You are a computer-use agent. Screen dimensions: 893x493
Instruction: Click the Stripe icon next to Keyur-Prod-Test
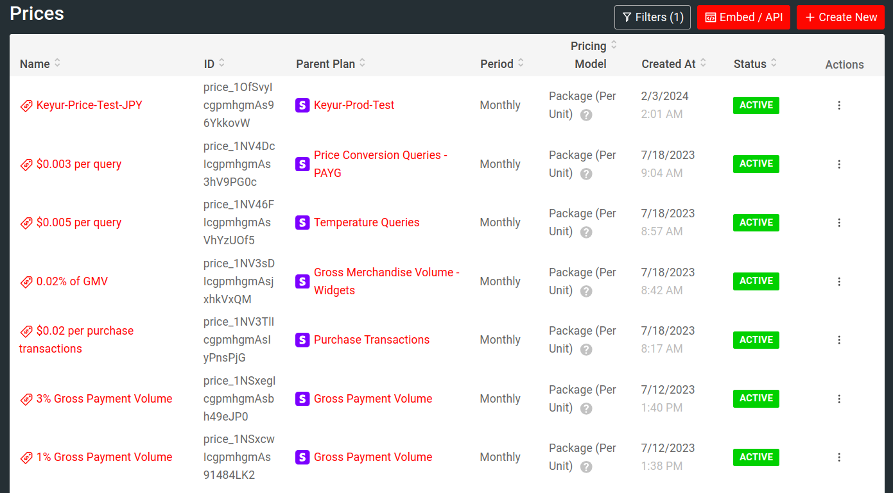coord(302,104)
